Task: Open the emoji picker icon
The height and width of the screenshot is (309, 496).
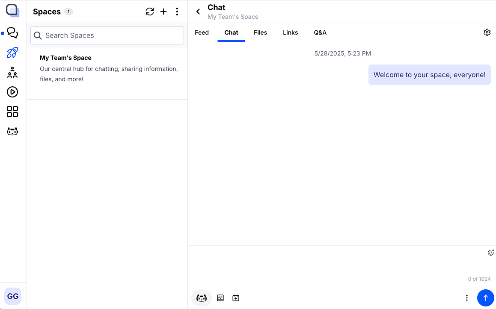Action: pos(490,252)
